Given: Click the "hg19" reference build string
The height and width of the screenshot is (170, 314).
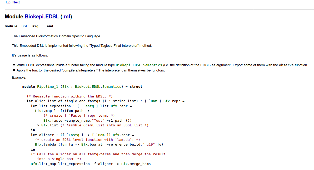Looking at the screenshot, I should pos(149,145).
